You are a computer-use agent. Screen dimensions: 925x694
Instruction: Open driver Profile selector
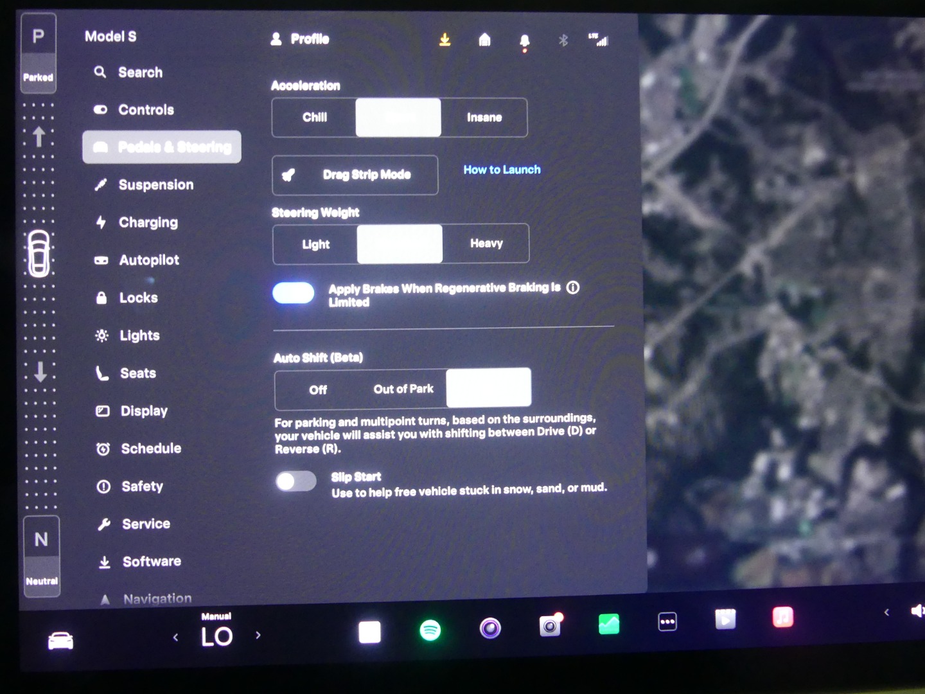coord(300,39)
